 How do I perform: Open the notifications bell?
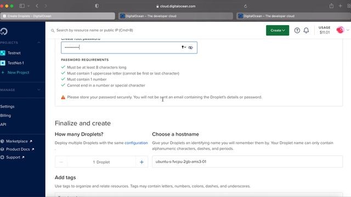[306, 31]
